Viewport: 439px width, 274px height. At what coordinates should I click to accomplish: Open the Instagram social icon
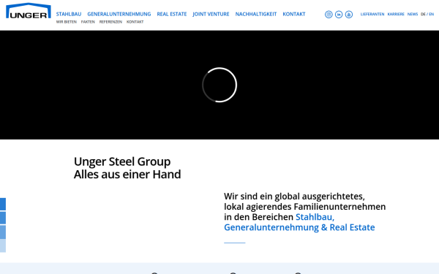(x=329, y=15)
